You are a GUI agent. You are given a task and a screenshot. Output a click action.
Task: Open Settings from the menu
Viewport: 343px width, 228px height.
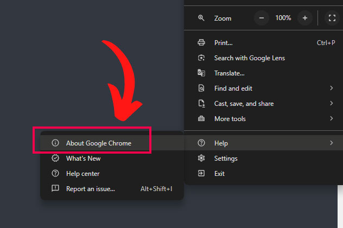pyautogui.click(x=264, y=158)
